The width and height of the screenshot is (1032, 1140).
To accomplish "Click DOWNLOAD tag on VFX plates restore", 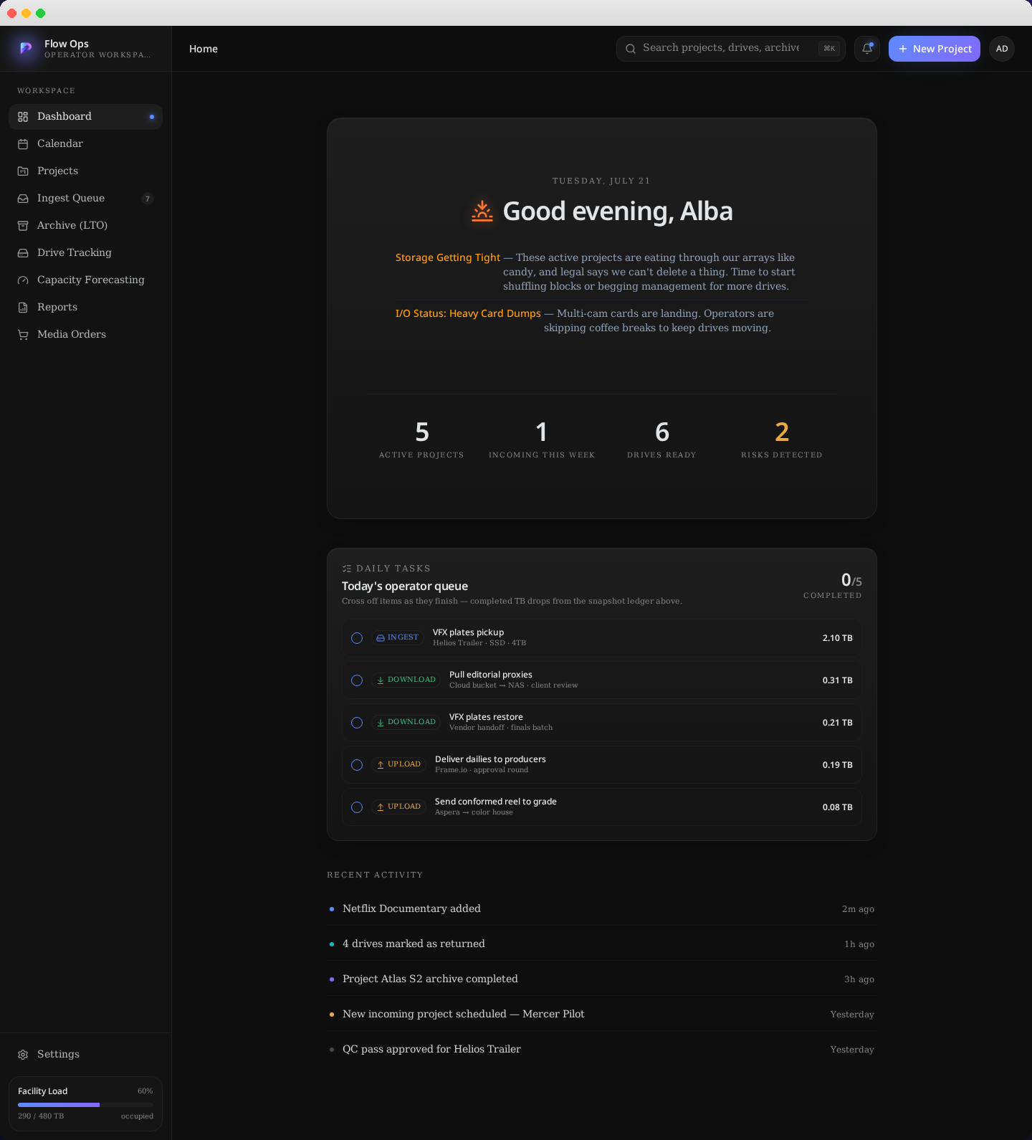I will coord(406,722).
